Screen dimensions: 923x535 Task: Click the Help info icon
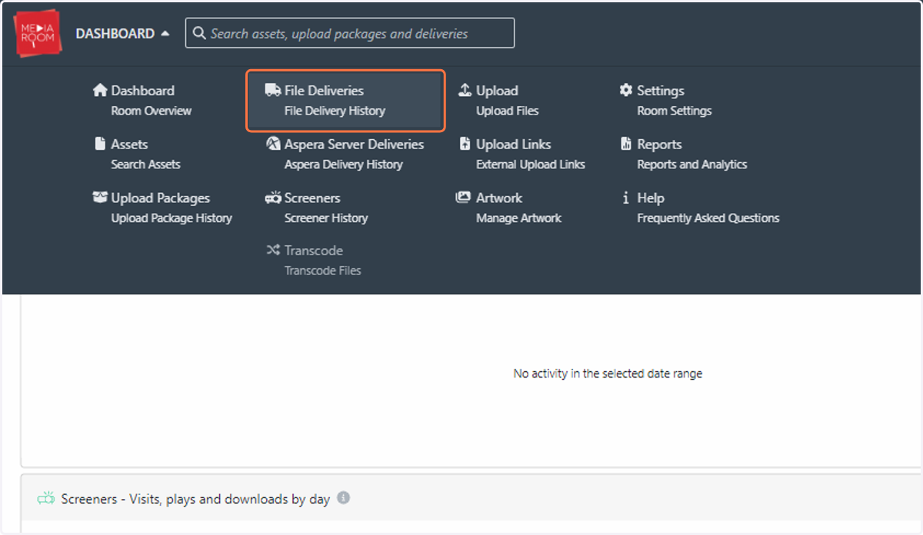click(626, 198)
